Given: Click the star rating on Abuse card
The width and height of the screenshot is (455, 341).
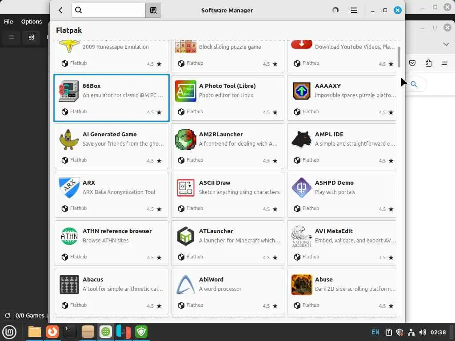Looking at the screenshot, I should 391,306.
